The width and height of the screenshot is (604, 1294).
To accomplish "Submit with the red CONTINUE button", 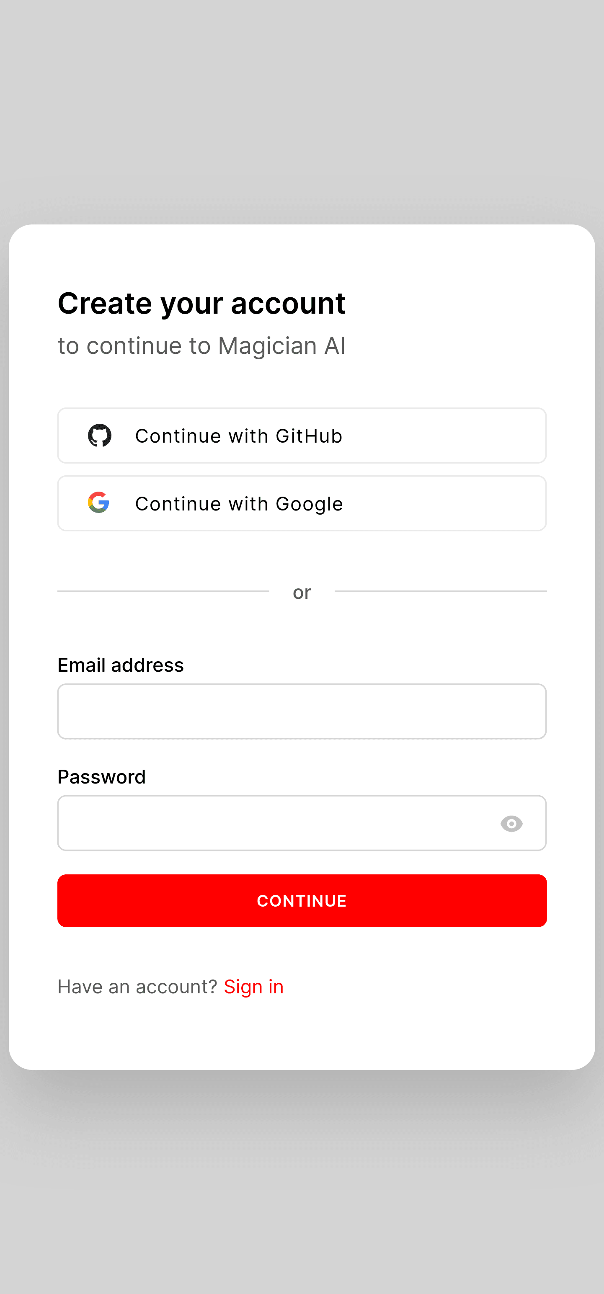I will [302, 901].
